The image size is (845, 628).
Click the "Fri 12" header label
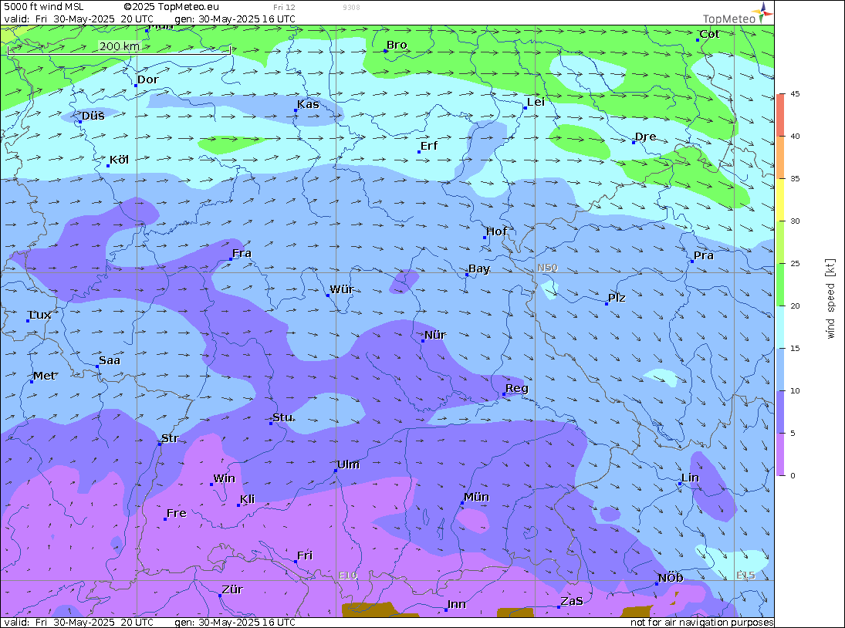284,8
